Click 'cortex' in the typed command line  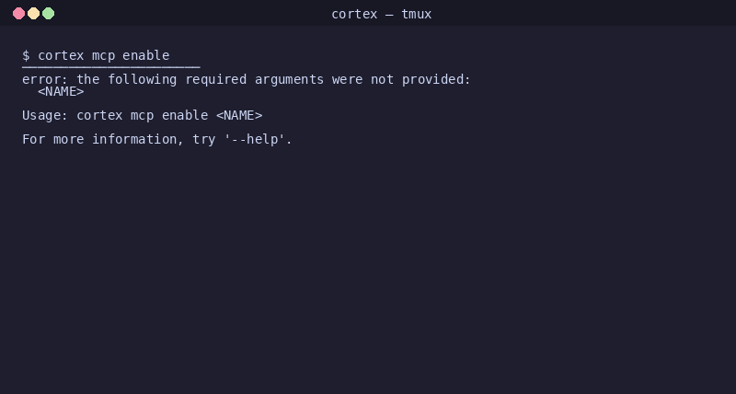pos(61,55)
